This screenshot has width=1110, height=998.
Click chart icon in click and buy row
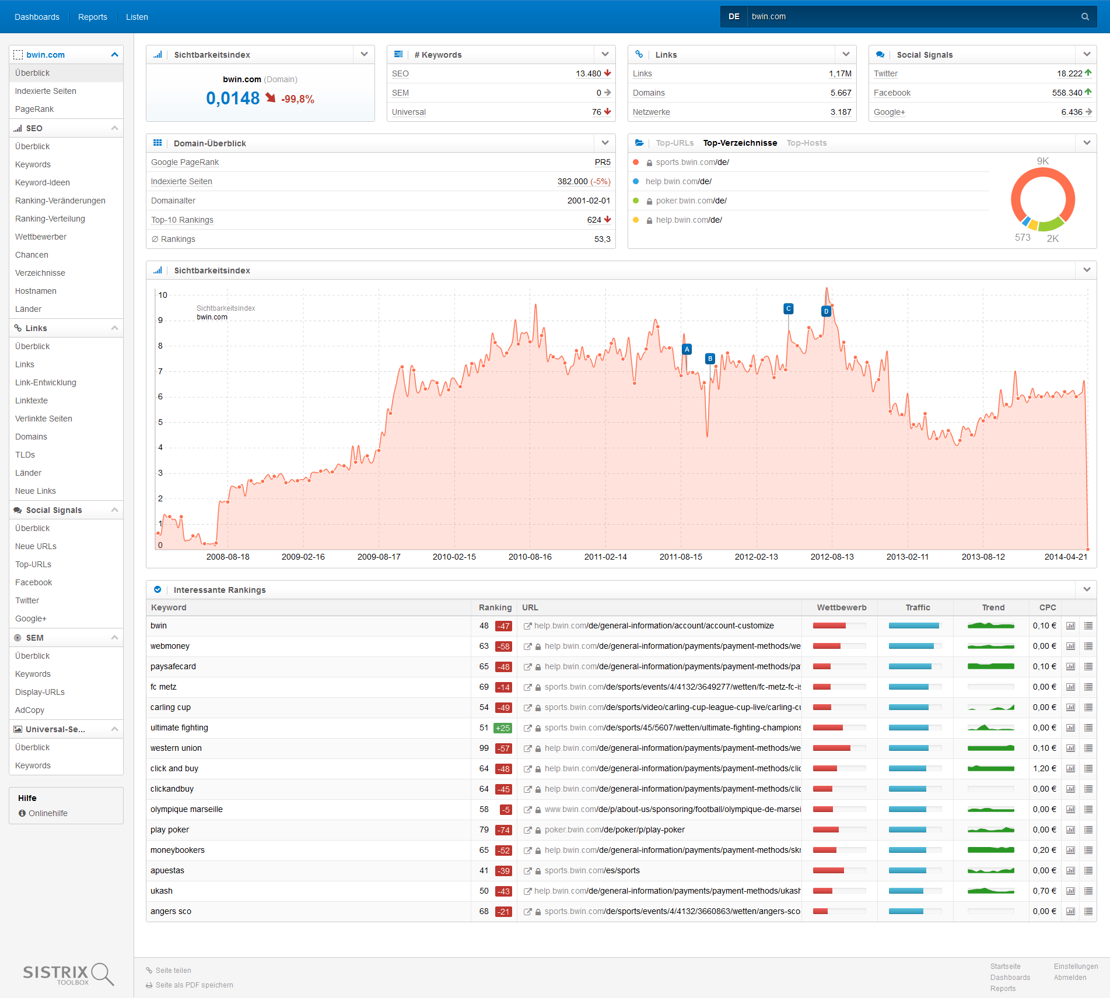pos(1070,768)
